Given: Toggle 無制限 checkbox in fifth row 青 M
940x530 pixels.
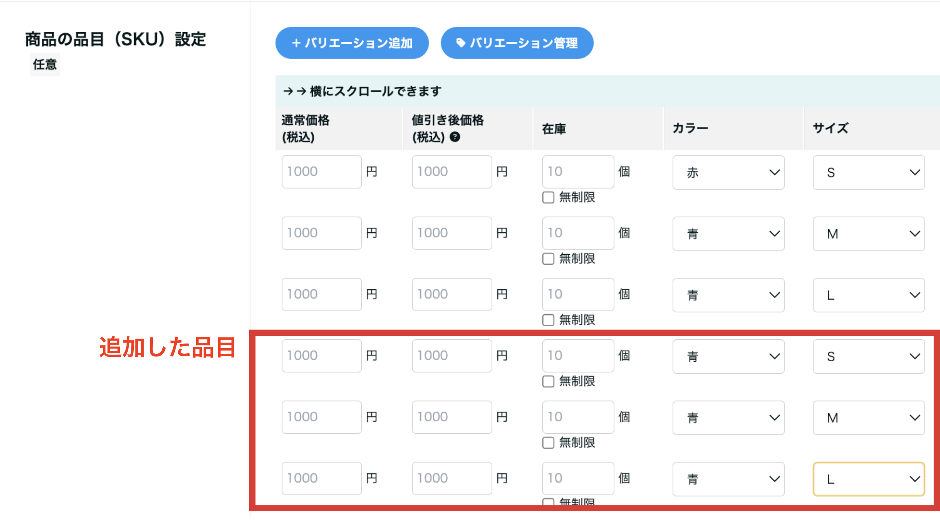Looking at the screenshot, I should coord(548,442).
